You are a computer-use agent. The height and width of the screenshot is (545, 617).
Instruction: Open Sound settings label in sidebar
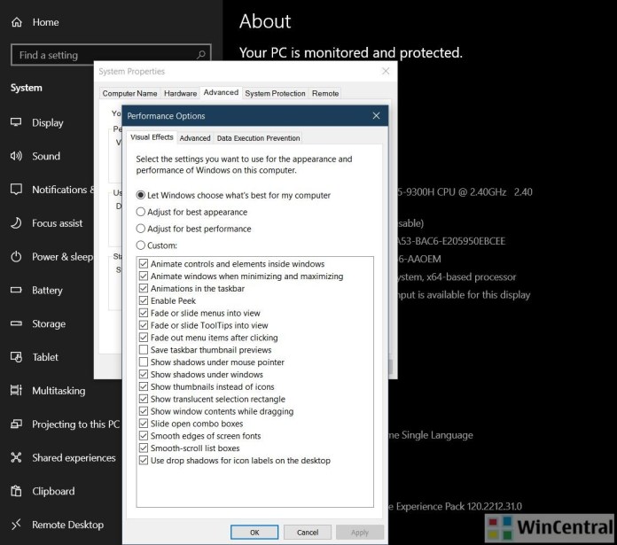point(46,156)
